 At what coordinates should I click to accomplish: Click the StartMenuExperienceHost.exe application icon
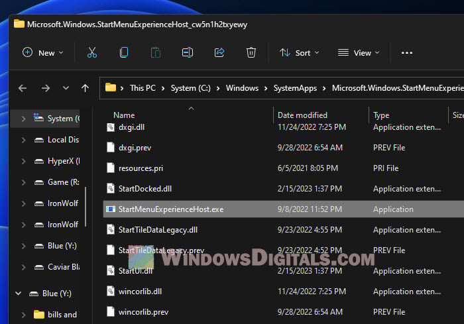pyautogui.click(x=111, y=209)
